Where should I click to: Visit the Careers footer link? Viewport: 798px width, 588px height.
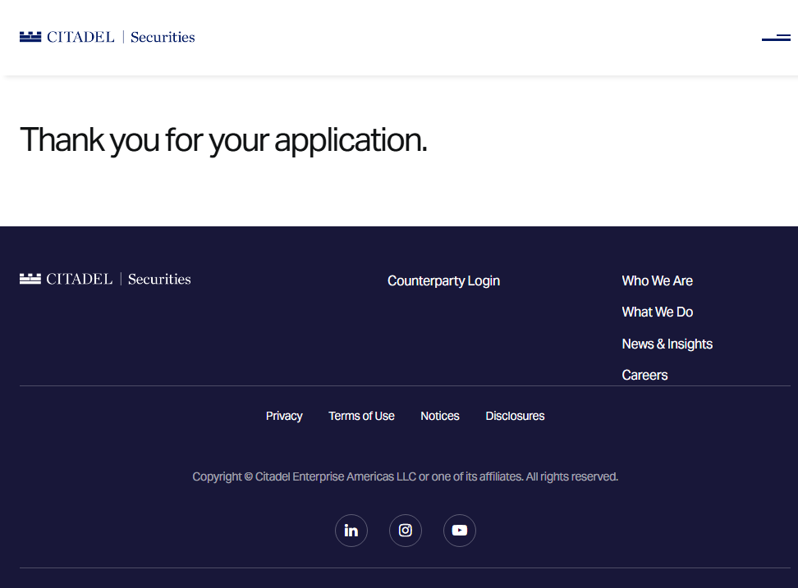[644, 375]
